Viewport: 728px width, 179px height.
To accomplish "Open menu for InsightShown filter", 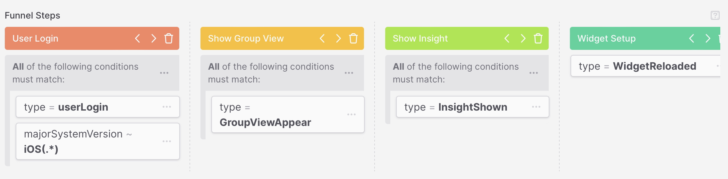I will (536, 107).
